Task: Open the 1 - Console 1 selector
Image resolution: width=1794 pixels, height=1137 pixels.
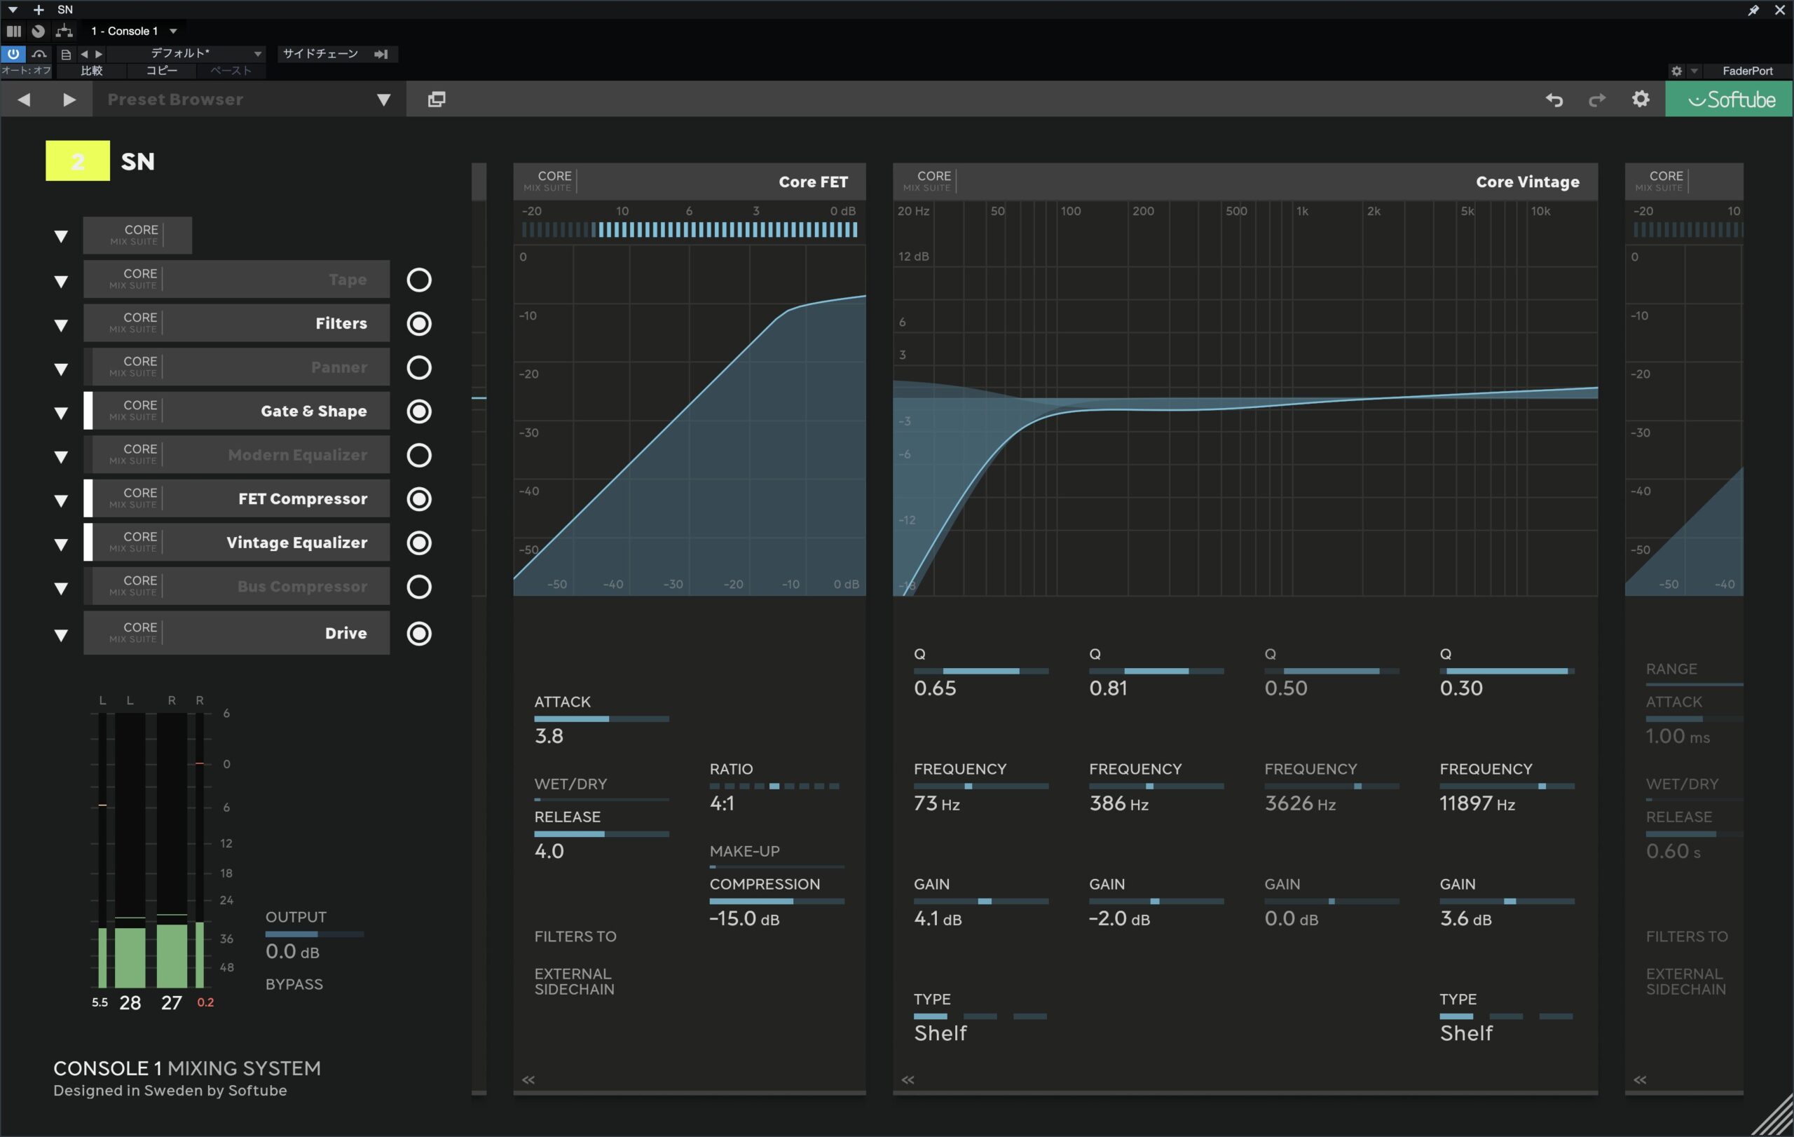Action: pyautogui.click(x=134, y=31)
